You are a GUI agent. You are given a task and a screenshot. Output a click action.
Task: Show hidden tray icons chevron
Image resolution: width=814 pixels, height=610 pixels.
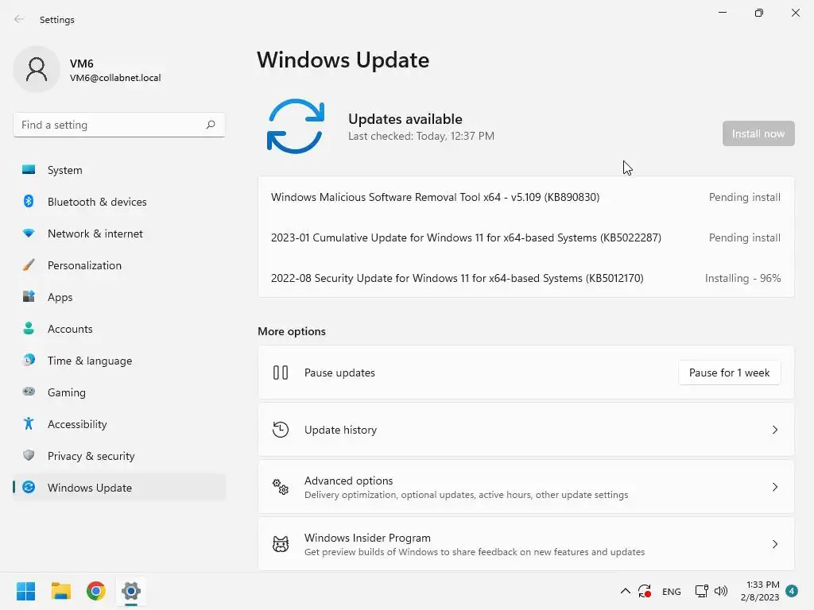(626, 591)
